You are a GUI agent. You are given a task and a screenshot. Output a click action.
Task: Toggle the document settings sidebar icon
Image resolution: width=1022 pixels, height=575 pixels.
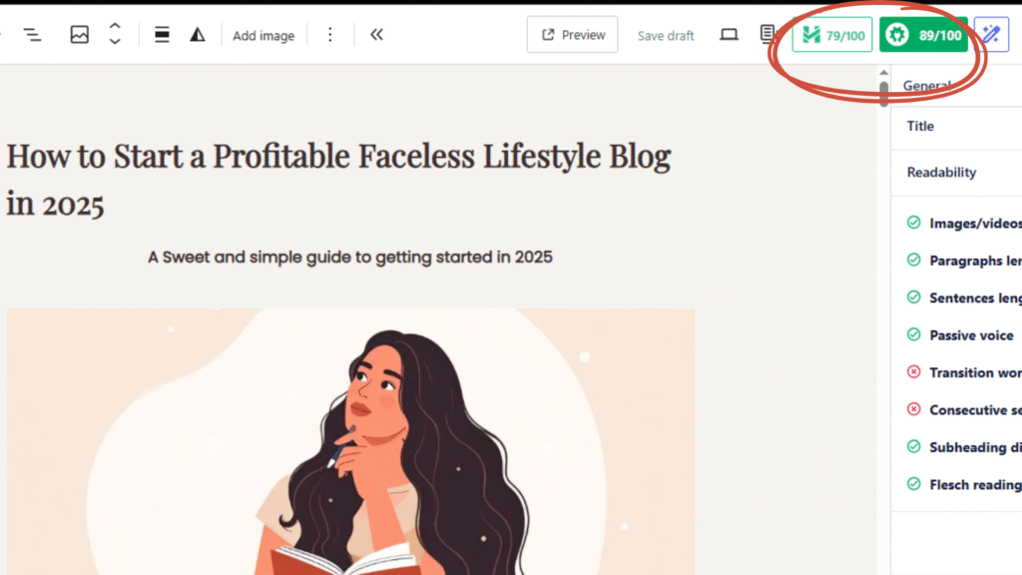767,35
